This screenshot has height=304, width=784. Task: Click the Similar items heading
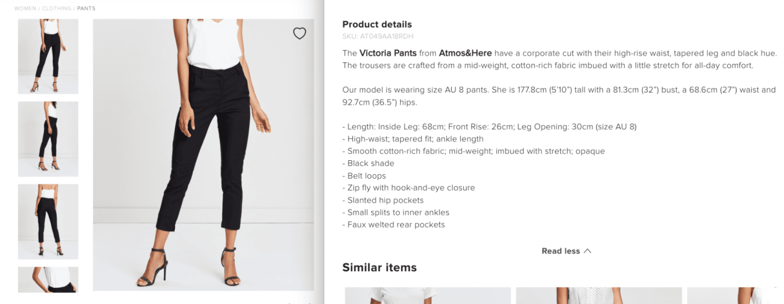point(379,268)
